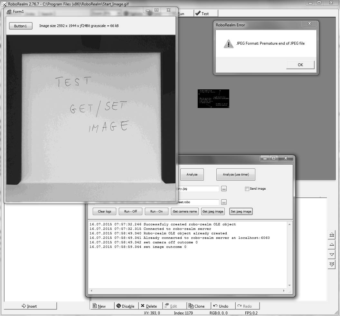Open file browser next to the .robo field
The height and width of the screenshot is (316, 340).
pyautogui.click(x=224, y=202)
